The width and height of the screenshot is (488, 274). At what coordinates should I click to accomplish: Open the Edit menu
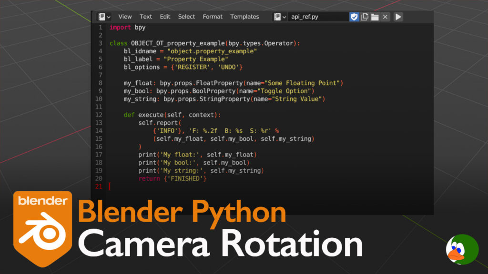click(x=165, y=17)
